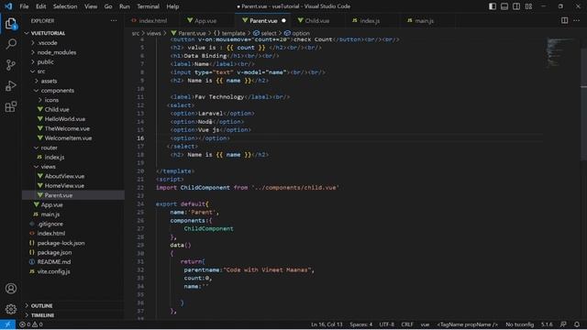
Task: Change line ending via CRLF status item
Action: 407,324
